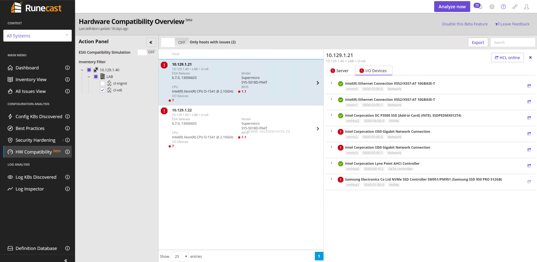Open details arrow for host 10.129.1.22

[x=318, y=128]
